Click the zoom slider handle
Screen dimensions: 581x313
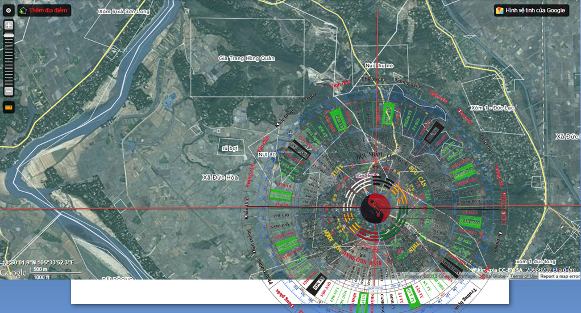(9, 36)
